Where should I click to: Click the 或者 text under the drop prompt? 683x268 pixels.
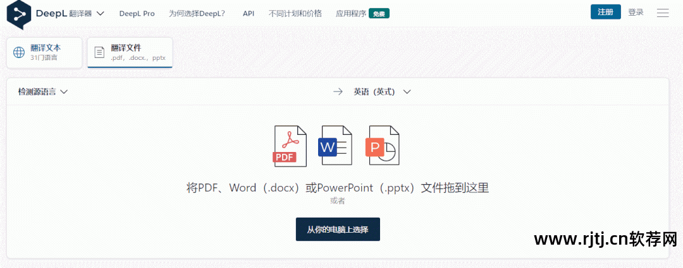tap(338, 201)
